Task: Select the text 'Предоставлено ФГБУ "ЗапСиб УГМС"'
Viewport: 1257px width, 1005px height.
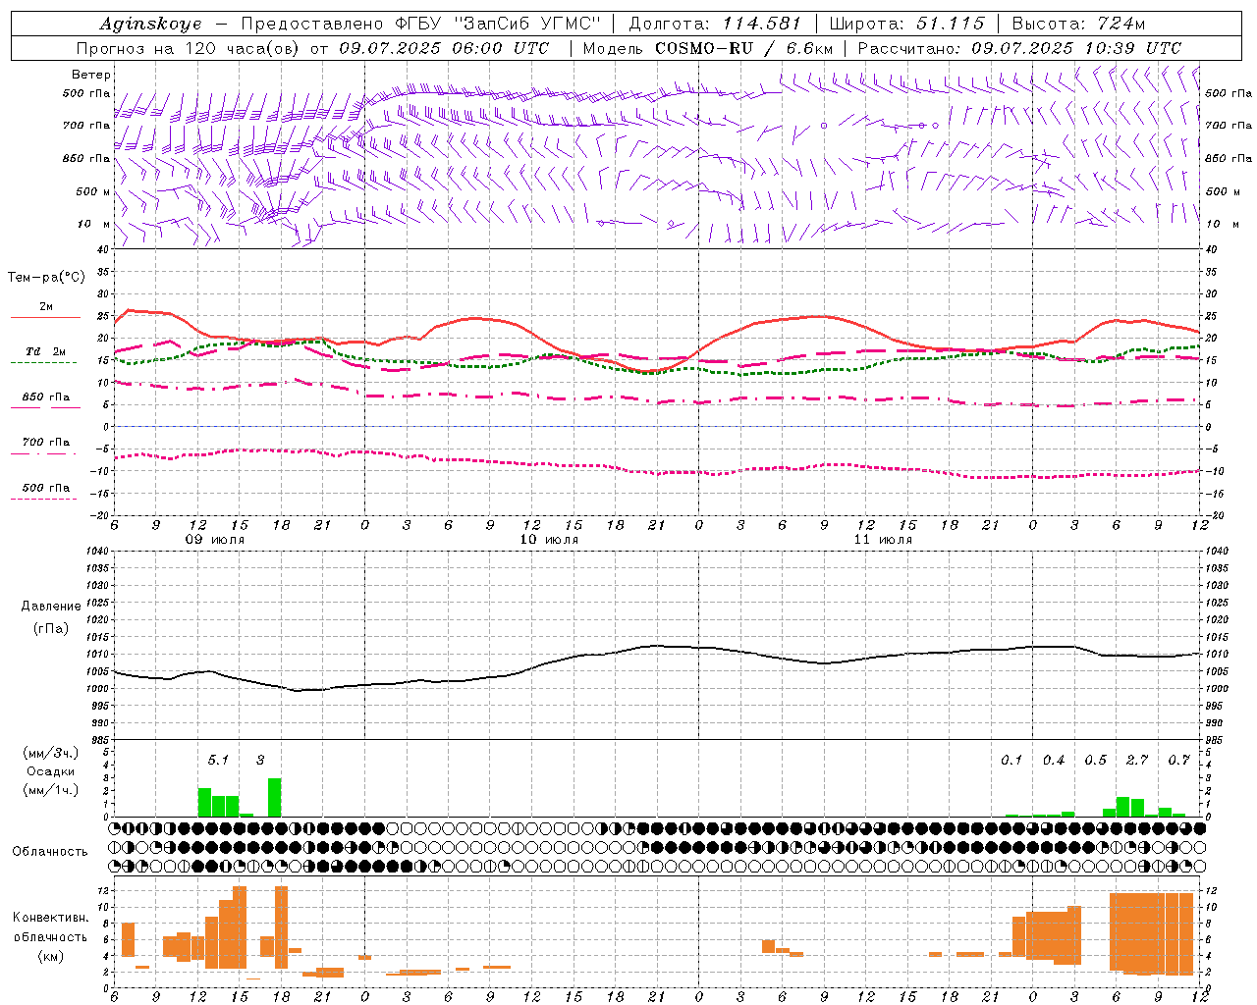Action: click(420, 24)
